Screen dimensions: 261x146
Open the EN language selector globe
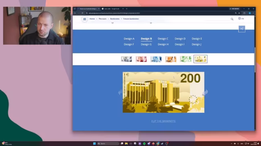click(241, 19)
